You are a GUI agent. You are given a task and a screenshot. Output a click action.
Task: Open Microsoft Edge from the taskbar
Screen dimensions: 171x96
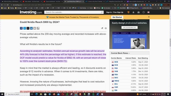click(x=37, y=94)
